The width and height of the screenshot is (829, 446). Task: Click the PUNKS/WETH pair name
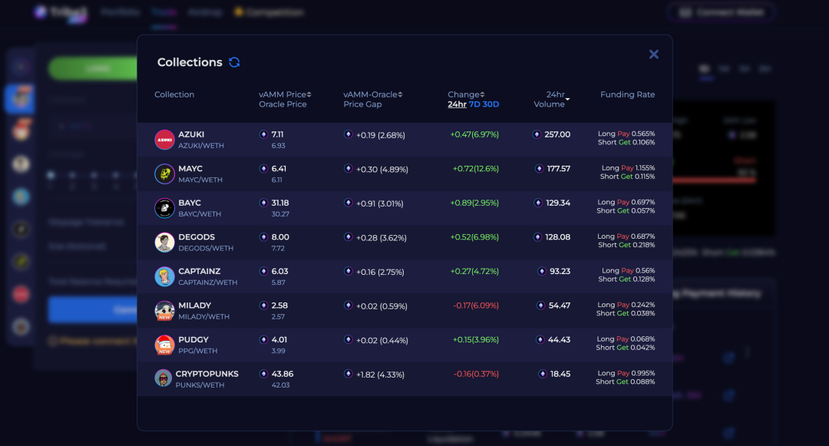pos(200,385)
